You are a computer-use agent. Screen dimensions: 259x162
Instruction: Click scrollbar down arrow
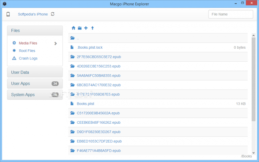253,153
